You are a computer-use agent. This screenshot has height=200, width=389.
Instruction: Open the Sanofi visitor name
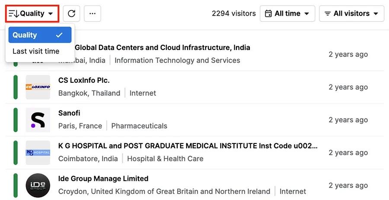[69, 113]
